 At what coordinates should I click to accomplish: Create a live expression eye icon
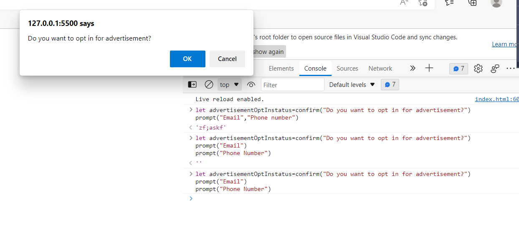[x=251, y=84]
